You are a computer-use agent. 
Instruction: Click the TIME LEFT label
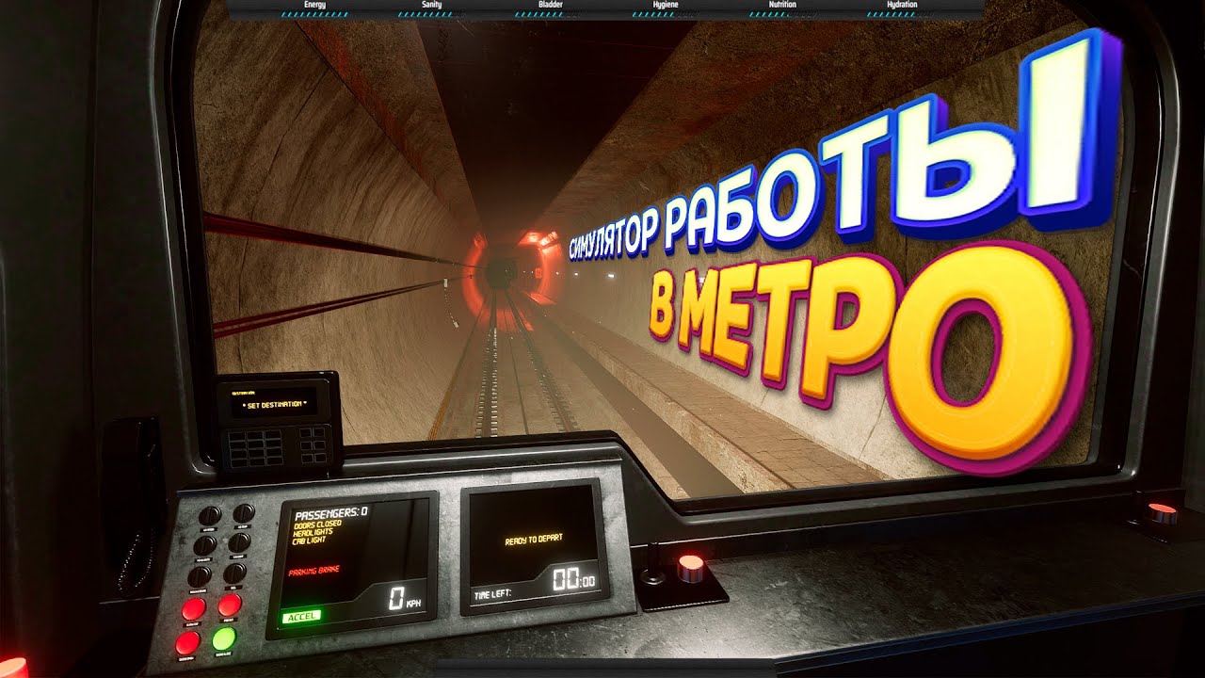[x=494, y=595]
